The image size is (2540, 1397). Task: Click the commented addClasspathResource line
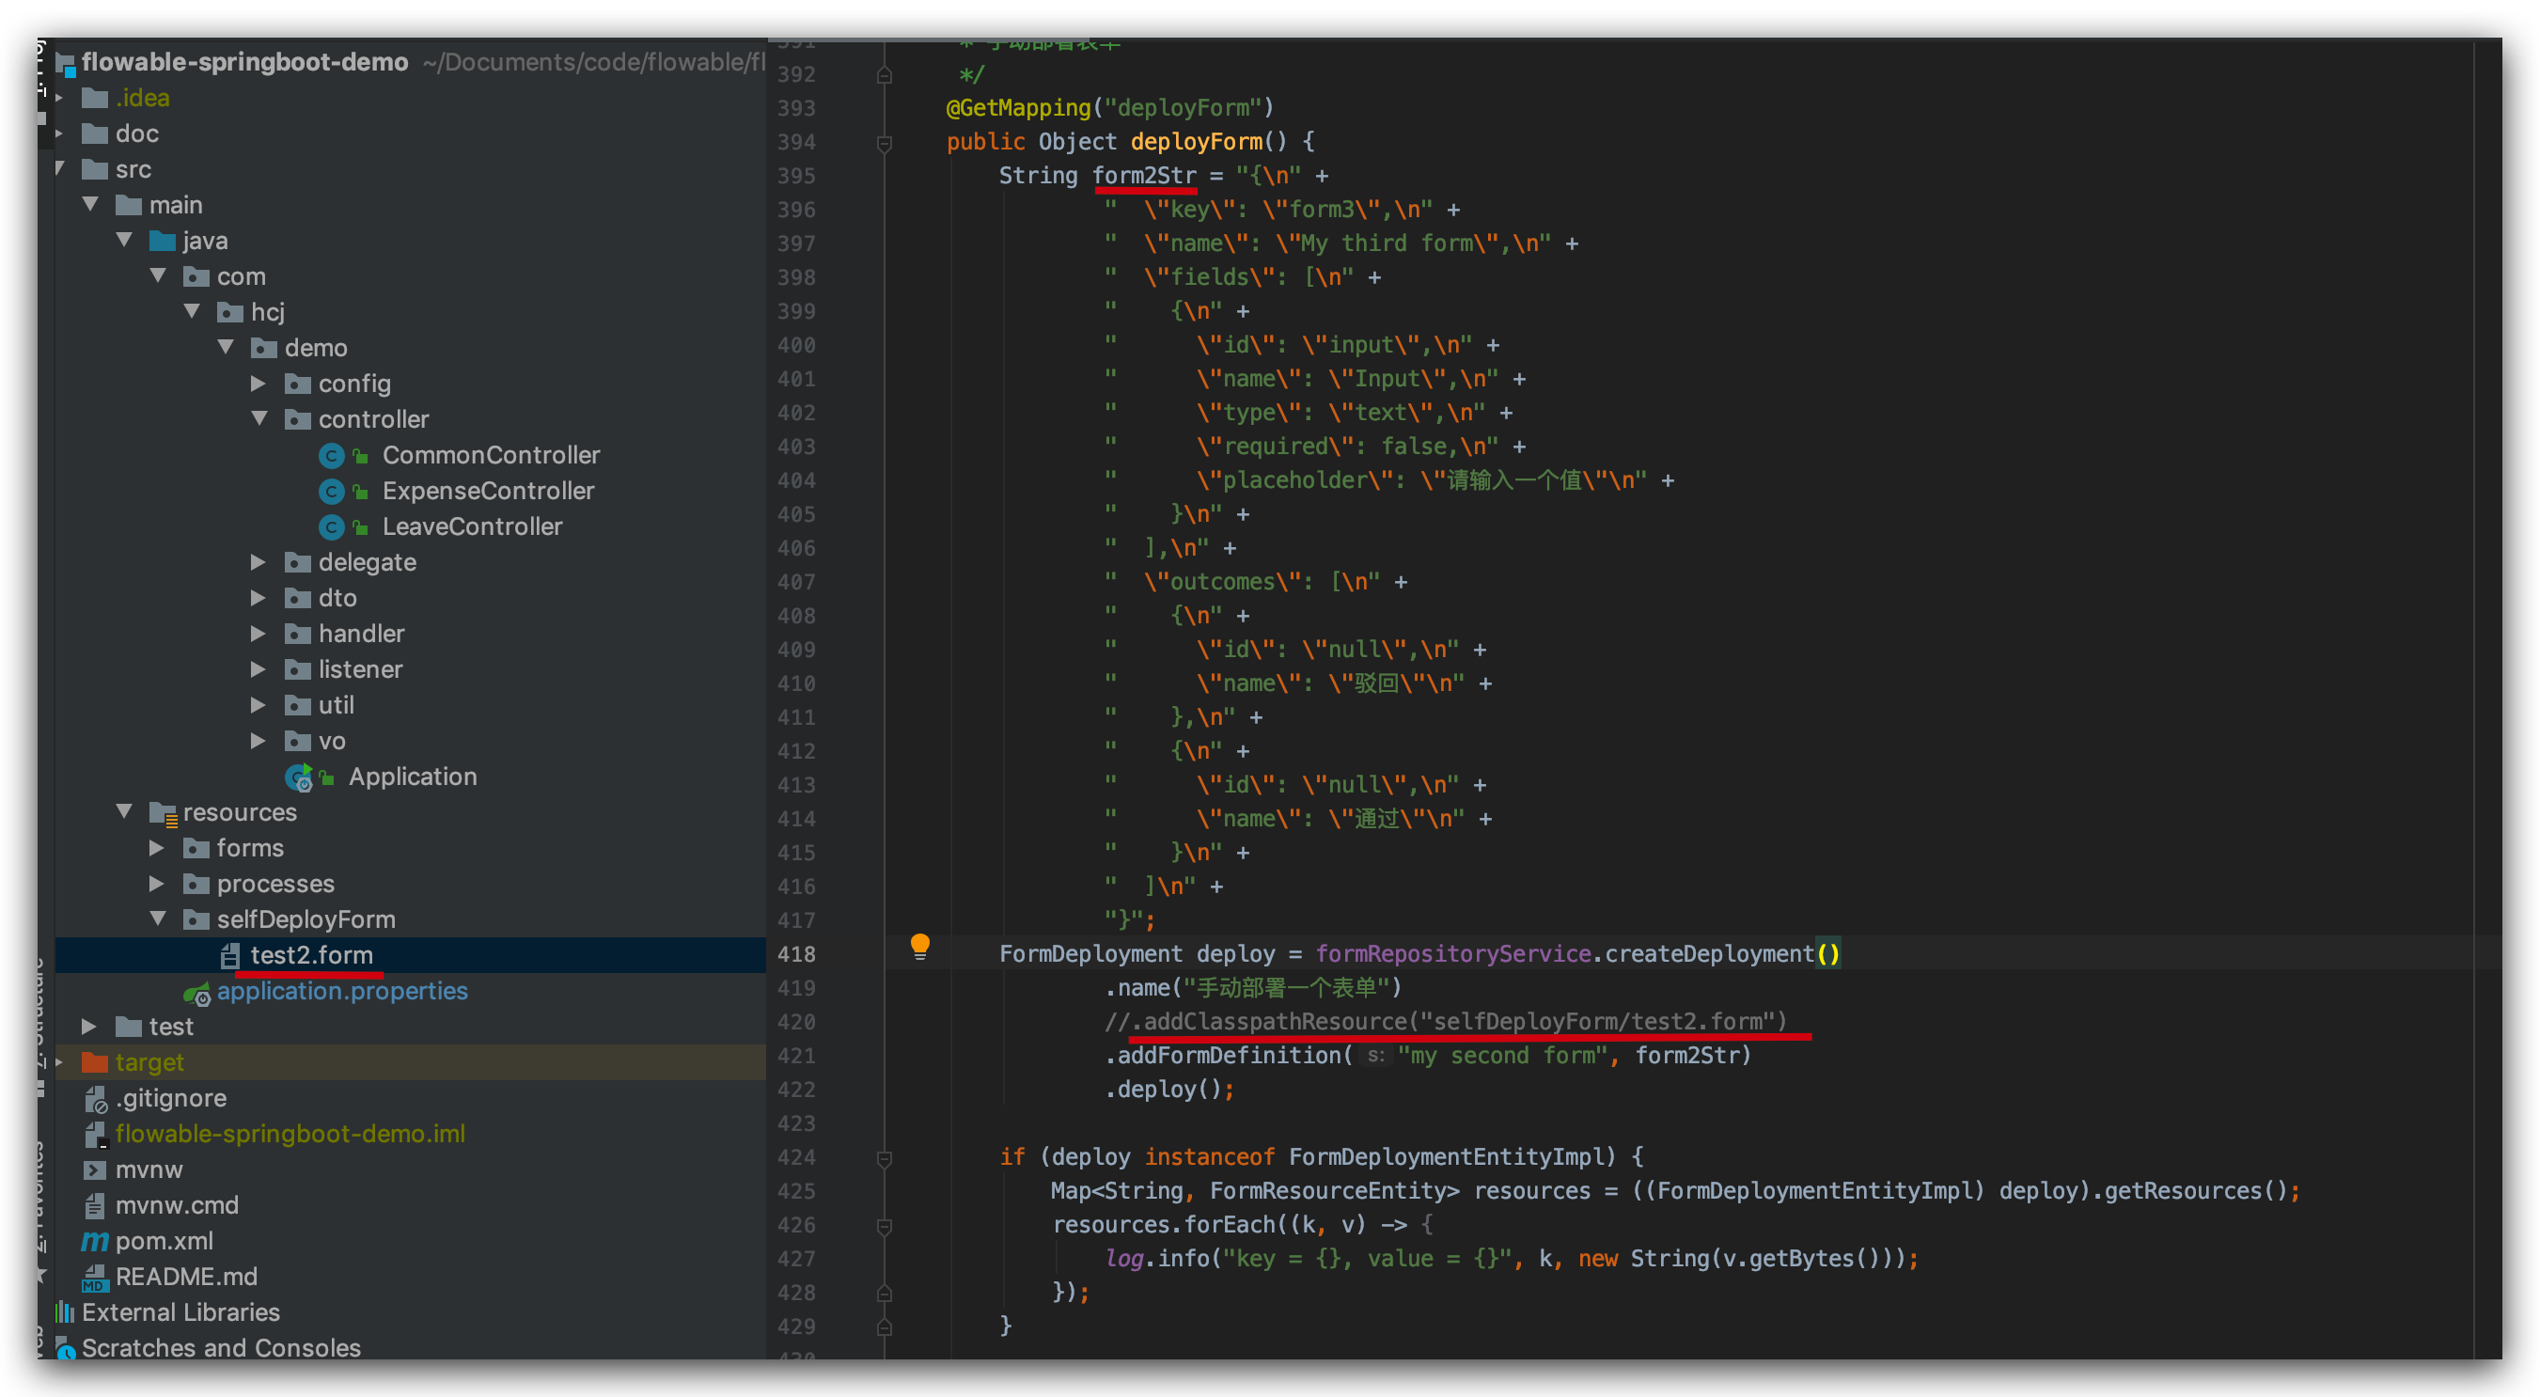(1446, 1021)
